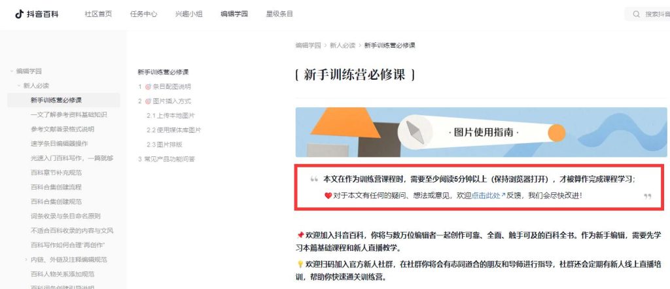Click the lightbulb icon before 欢迎扫码
670x289 pixels.
click(300, 264)
